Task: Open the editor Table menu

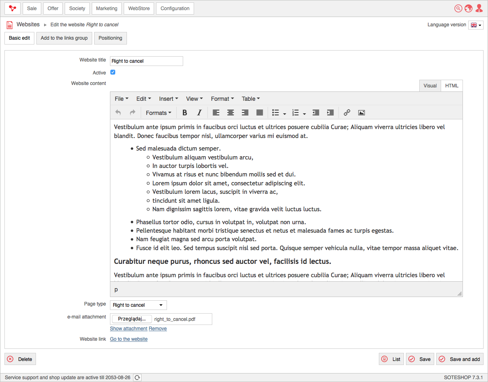Action: (x=251, y=99)
